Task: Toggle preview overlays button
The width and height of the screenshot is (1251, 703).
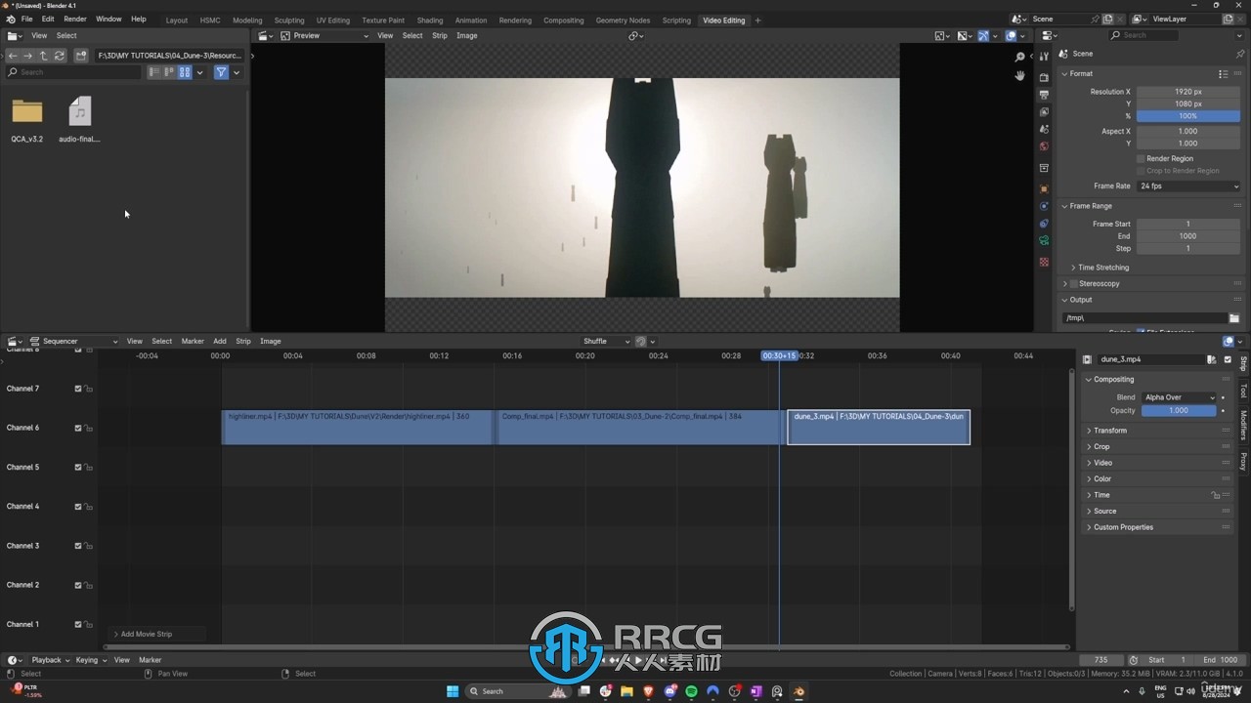Action: tap(1012, 35)
